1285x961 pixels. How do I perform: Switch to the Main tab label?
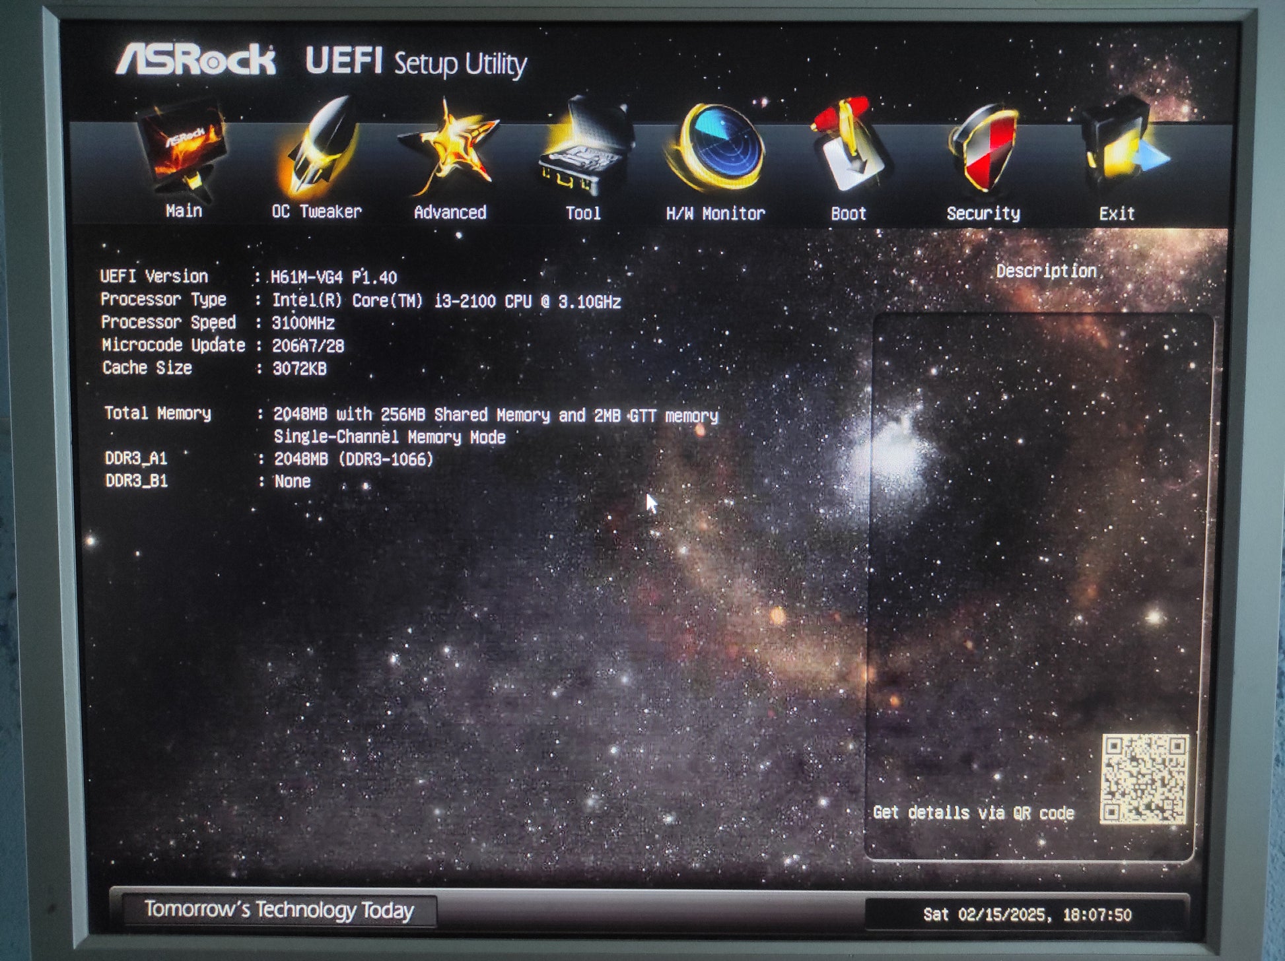click(184, 211)
